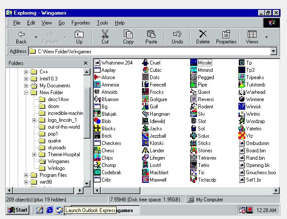Open the Help menu
The height and width of the screenshot is (219, 287).
point(120,23)
